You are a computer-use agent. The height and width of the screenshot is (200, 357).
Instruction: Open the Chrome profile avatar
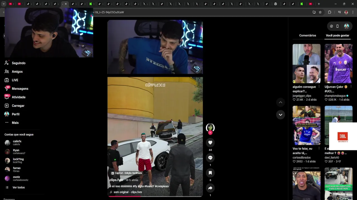pyautogui.click(x=346, y=12)
